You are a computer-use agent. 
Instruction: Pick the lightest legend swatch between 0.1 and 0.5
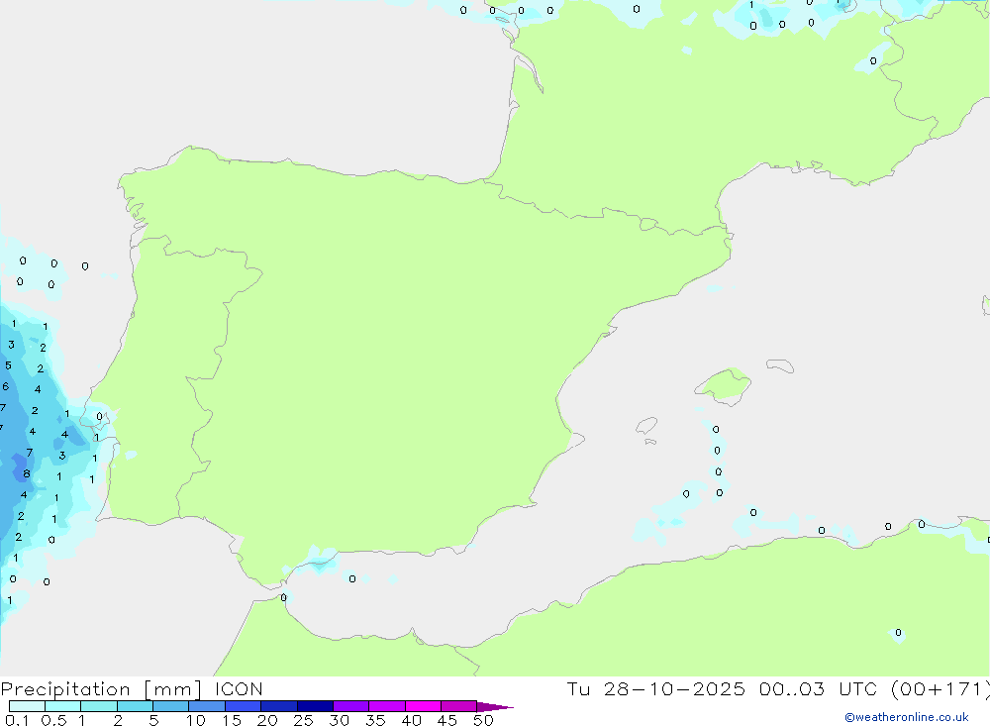tap(27, 706)
